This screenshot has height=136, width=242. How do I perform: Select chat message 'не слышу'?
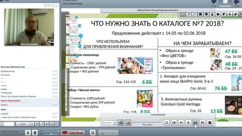tap(5, 75)
